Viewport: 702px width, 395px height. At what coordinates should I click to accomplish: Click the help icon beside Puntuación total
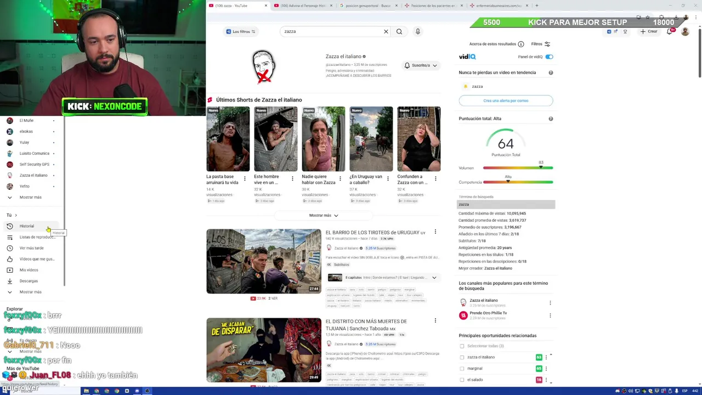(x=551, y=119)
